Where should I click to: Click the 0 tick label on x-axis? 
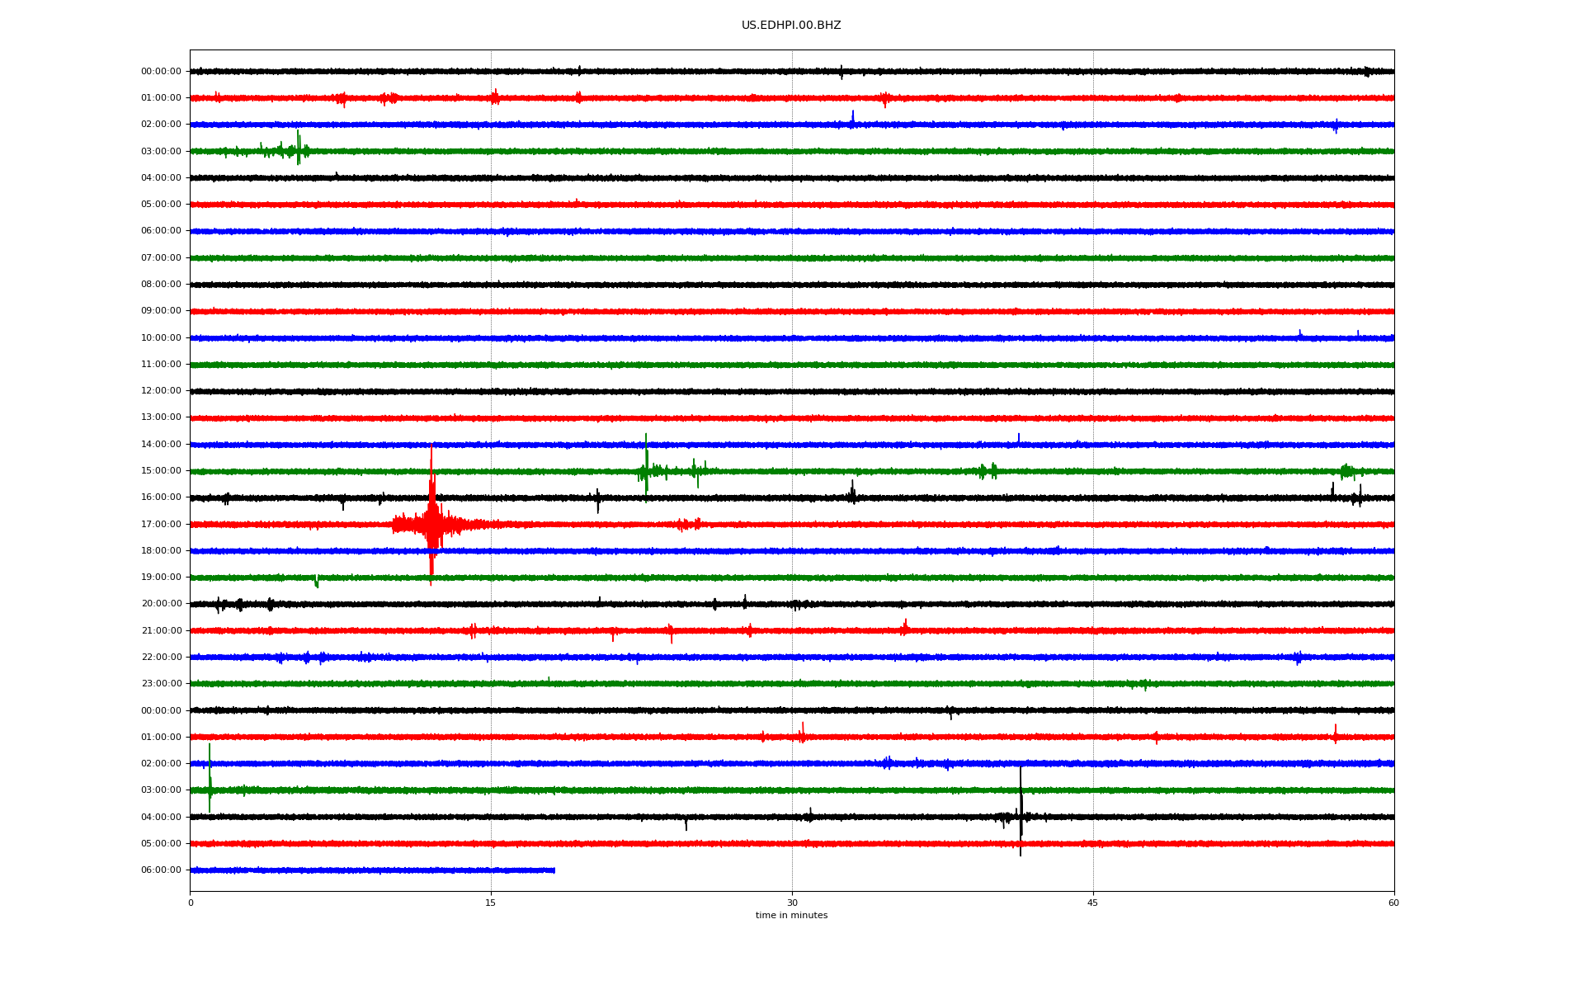pos(191,903)
